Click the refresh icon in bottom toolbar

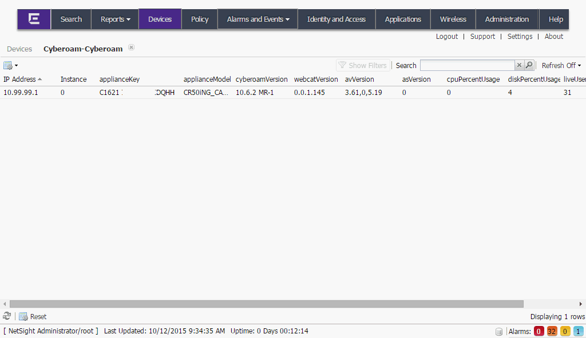click(x=7, y=316)
